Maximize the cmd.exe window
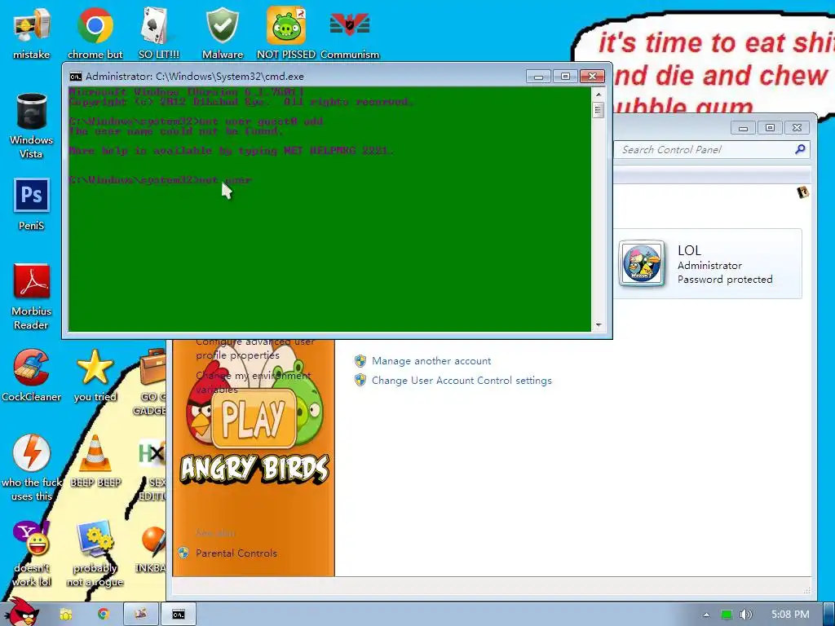The height and width of the screenshot is (626, 835). pos(565,77)
